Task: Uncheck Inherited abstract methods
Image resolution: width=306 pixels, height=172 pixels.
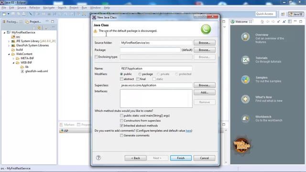Action: coord(121,126)
